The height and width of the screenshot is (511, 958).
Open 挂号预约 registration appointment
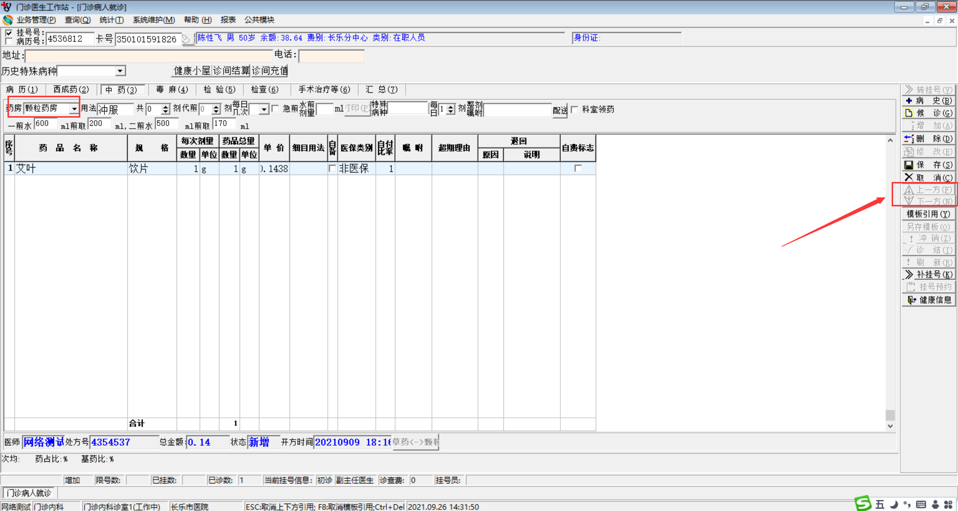point(929,287)
